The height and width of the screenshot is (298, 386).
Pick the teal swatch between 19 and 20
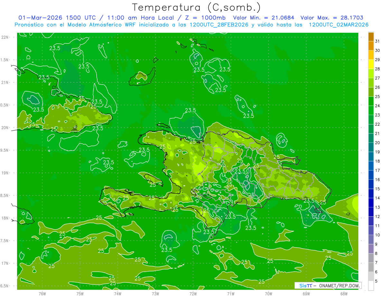tap(371, 147)
